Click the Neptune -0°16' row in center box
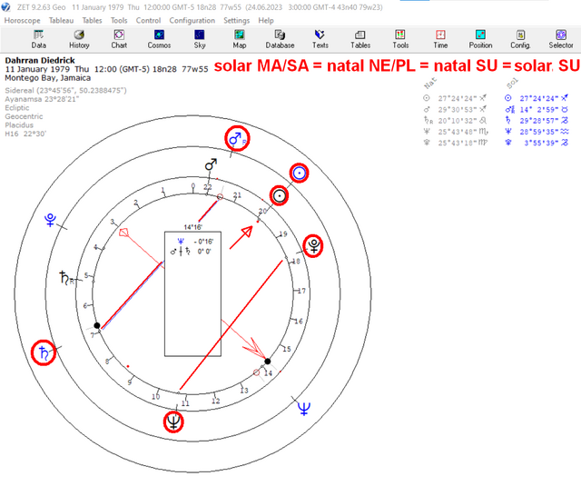Screen dimensions: 581x496 click(195, 242)
